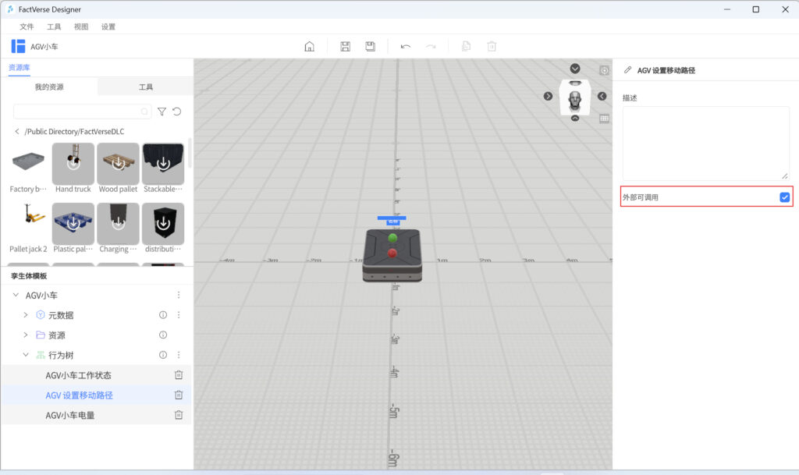Viewport: 799px width, 475px height.
Task: Select the 资源库 tab
Action: [x=20, y=67]
